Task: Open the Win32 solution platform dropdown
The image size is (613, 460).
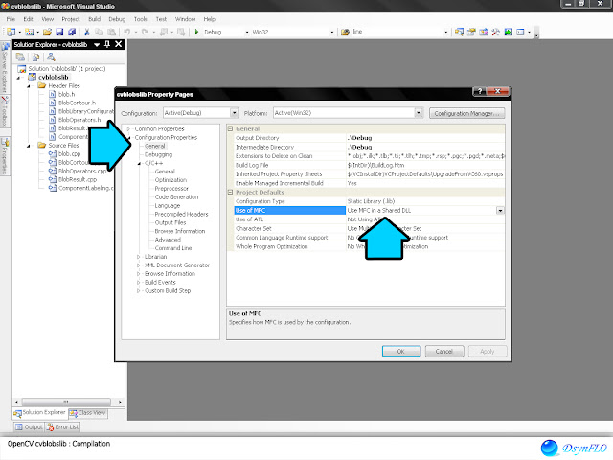Action: pyautogui.click(x=332, y=32)
